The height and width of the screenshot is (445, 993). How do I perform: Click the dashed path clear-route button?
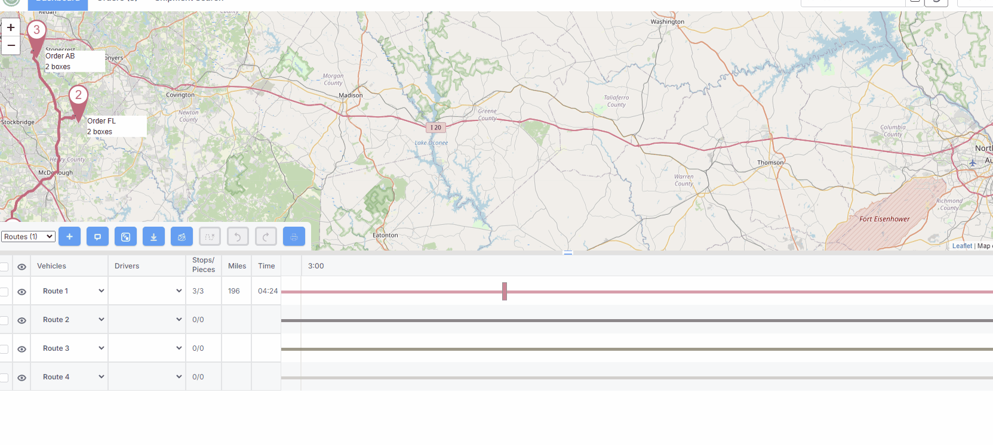[210, 237]
